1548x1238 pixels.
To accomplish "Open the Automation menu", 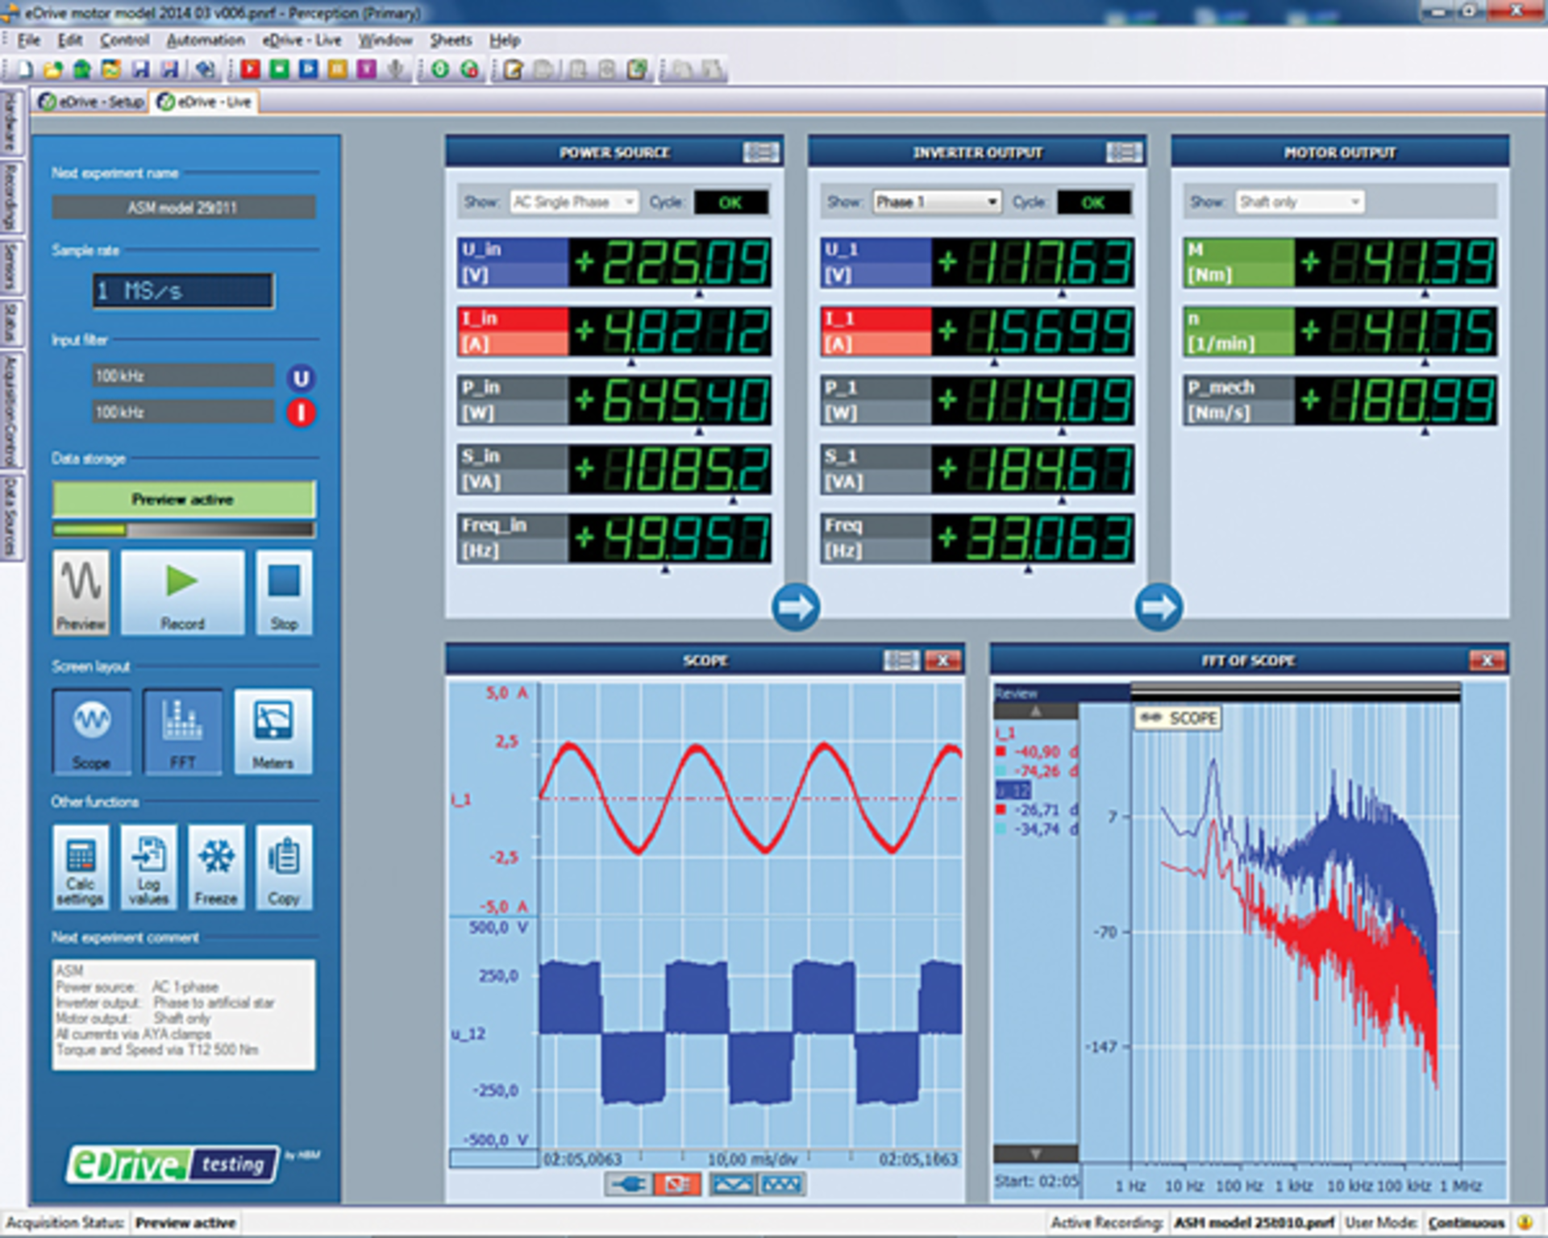I will pos(207,40).
